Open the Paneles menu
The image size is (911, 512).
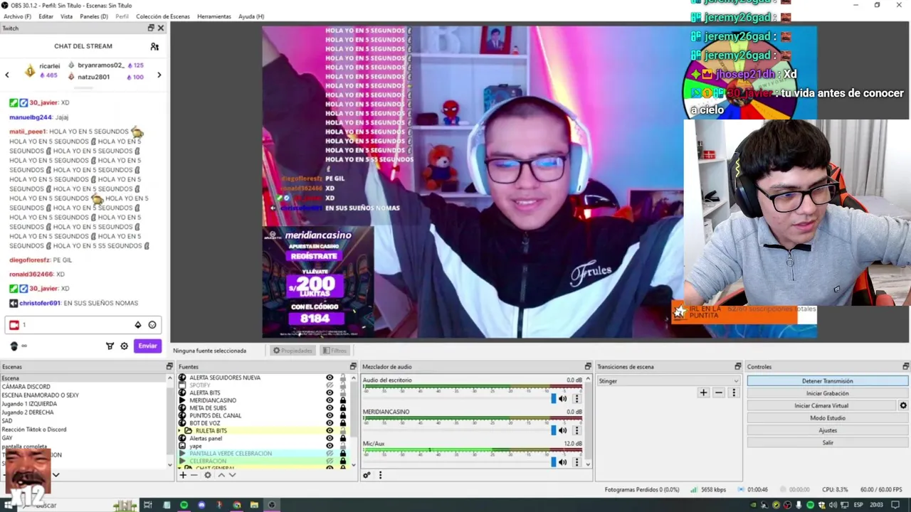point(94,16)
